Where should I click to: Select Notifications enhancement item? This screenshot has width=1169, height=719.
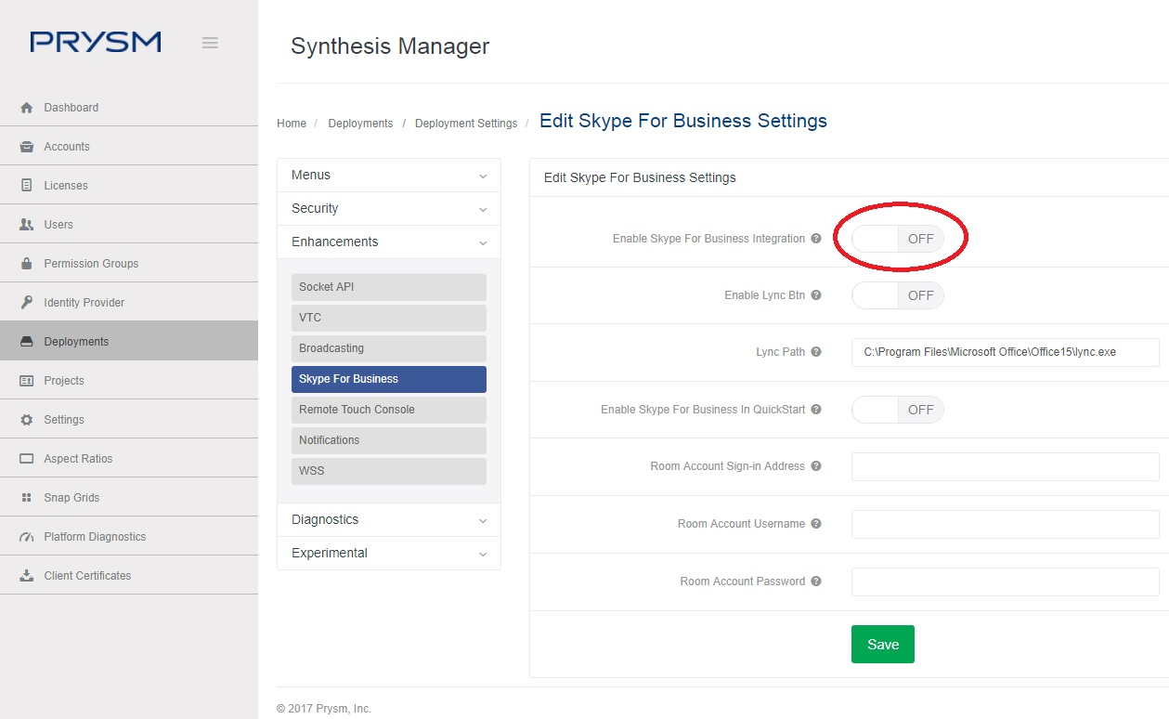(x=389, y=440)
